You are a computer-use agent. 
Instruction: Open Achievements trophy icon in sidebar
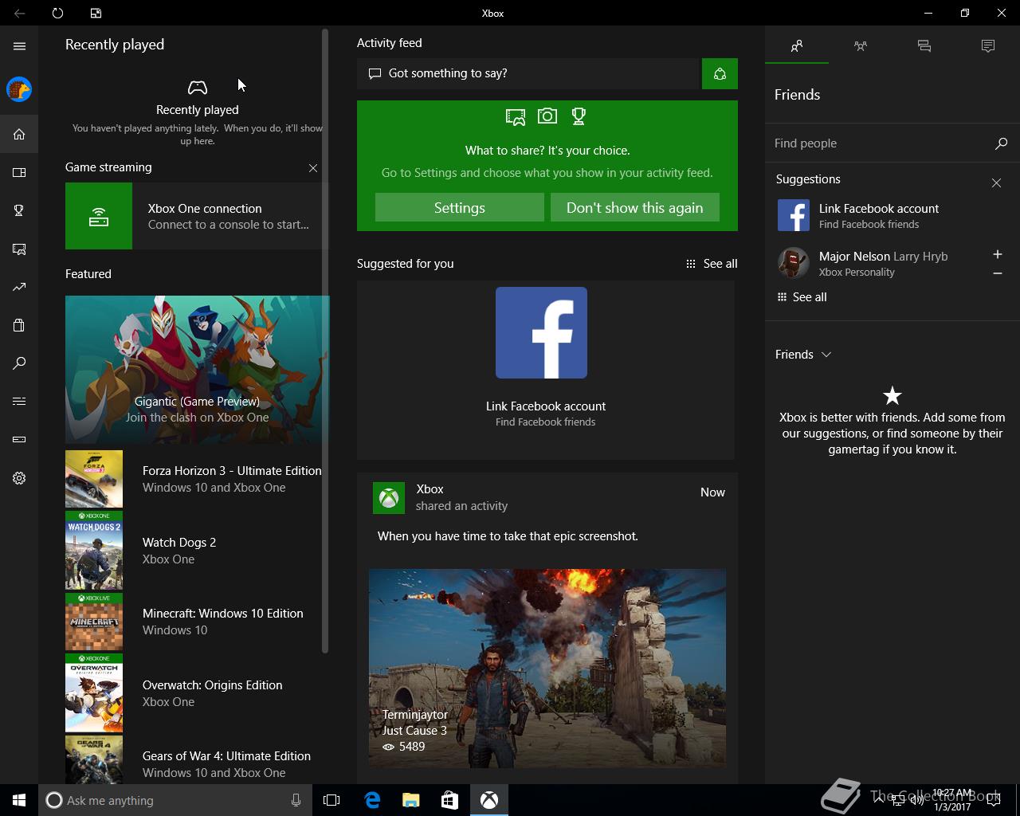click(19, 210)
